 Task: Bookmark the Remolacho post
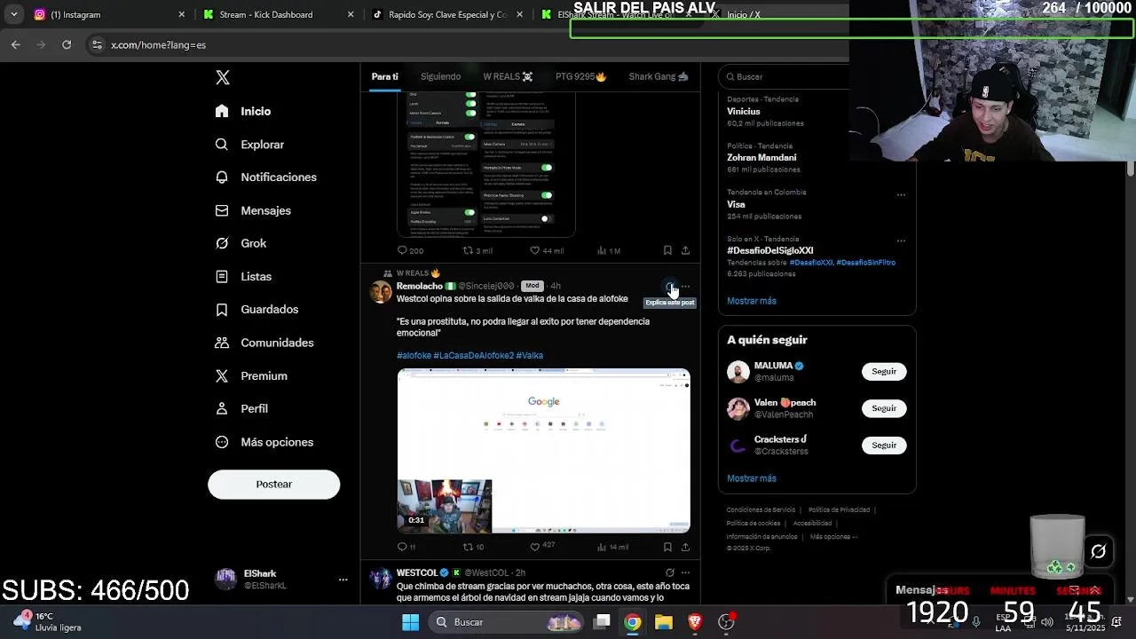pyautogui.click(x=667, y=547)
